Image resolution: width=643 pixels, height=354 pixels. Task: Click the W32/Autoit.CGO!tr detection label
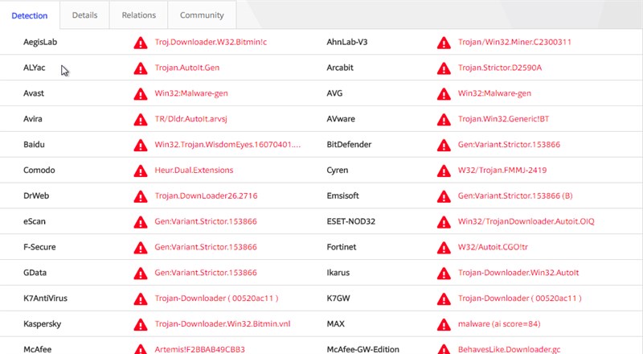click(x=494, y=247)
